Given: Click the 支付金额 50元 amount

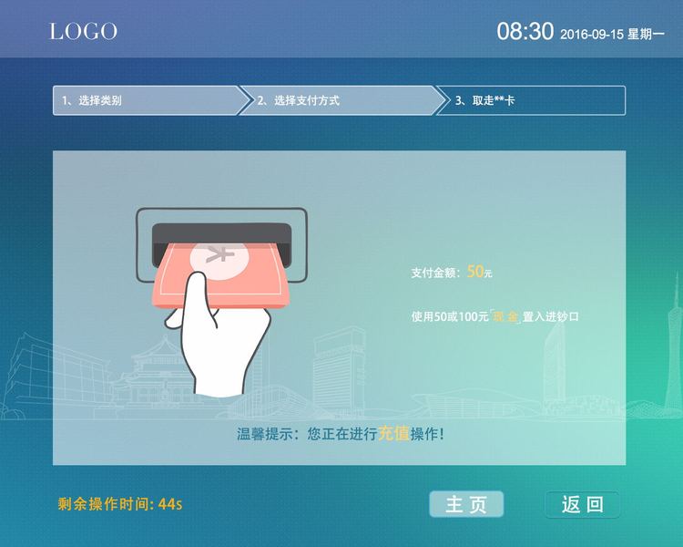Looking at the screenshot, I should pos(452,273).
